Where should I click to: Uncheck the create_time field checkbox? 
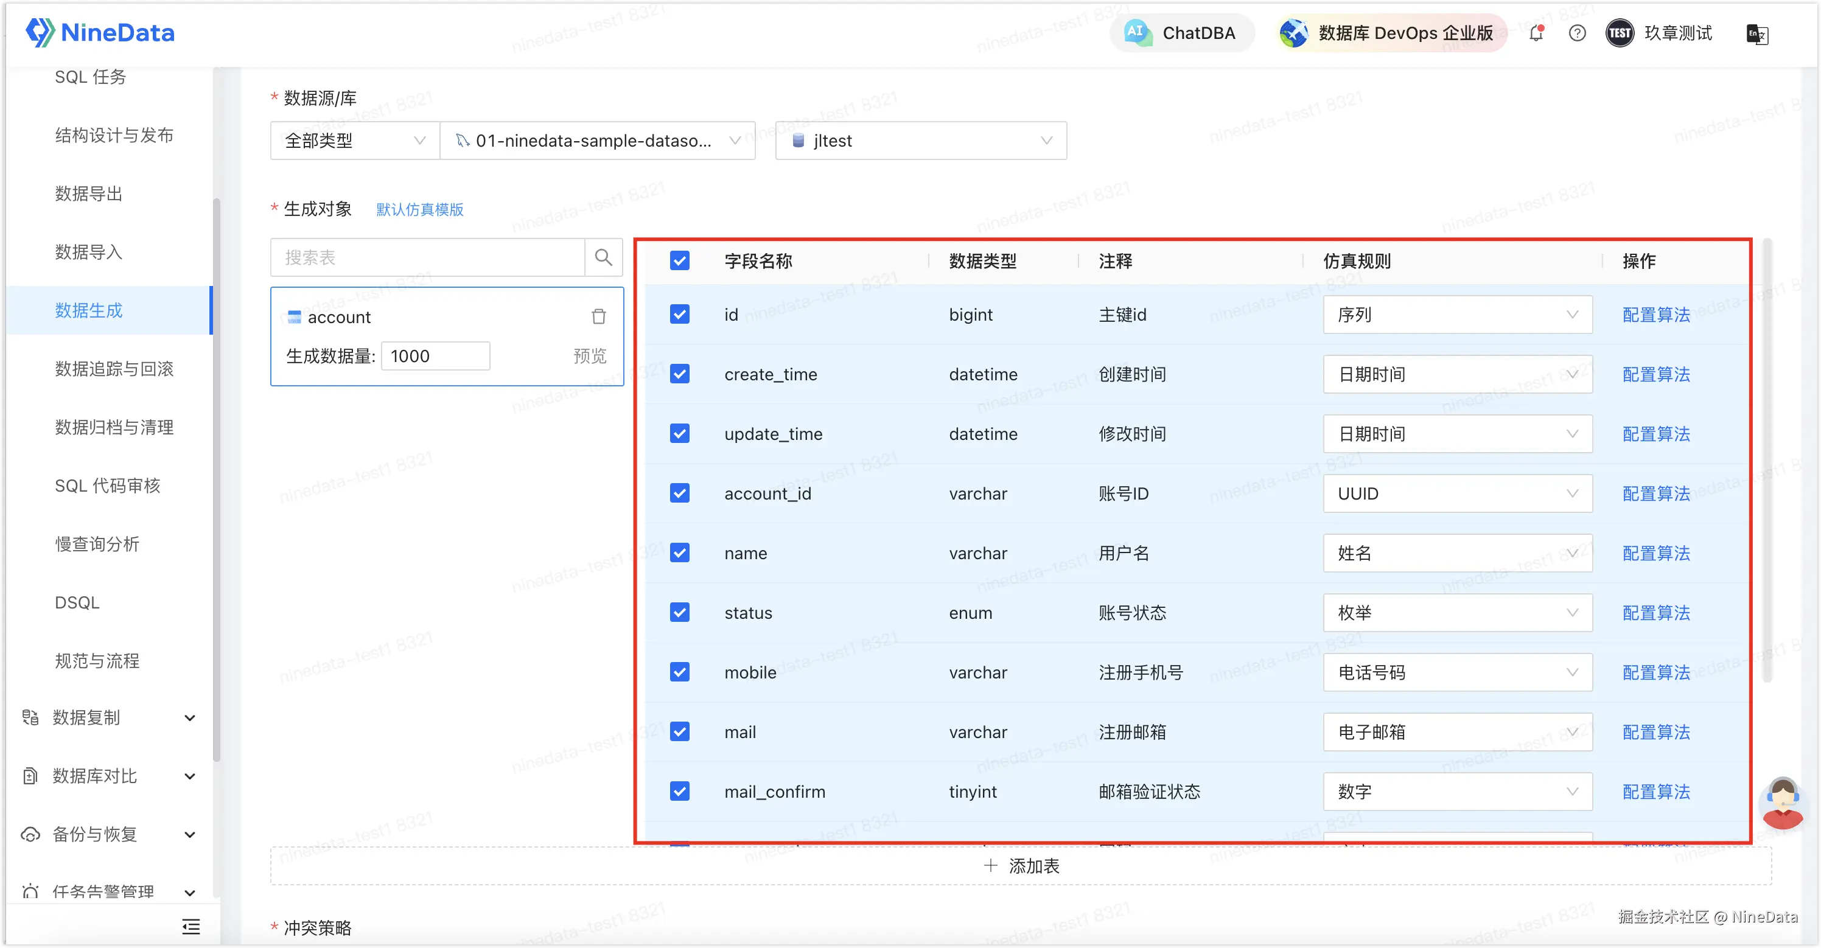(x=679, y=374)
